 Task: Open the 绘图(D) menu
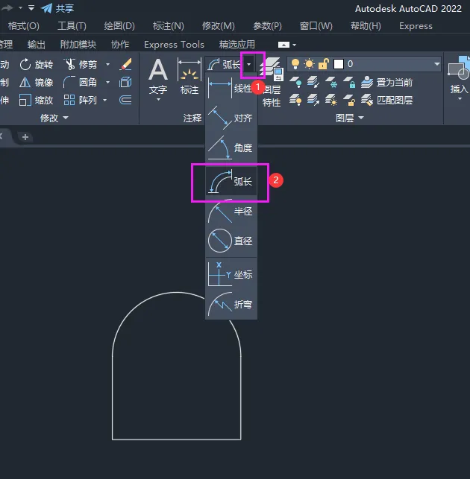tap(119, 26)
